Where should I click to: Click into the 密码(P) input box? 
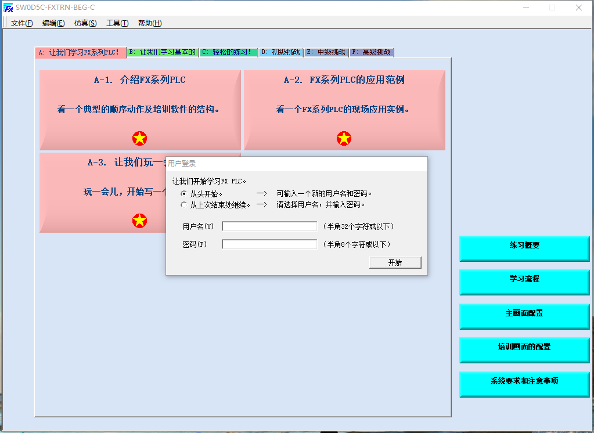pos(269,244)
